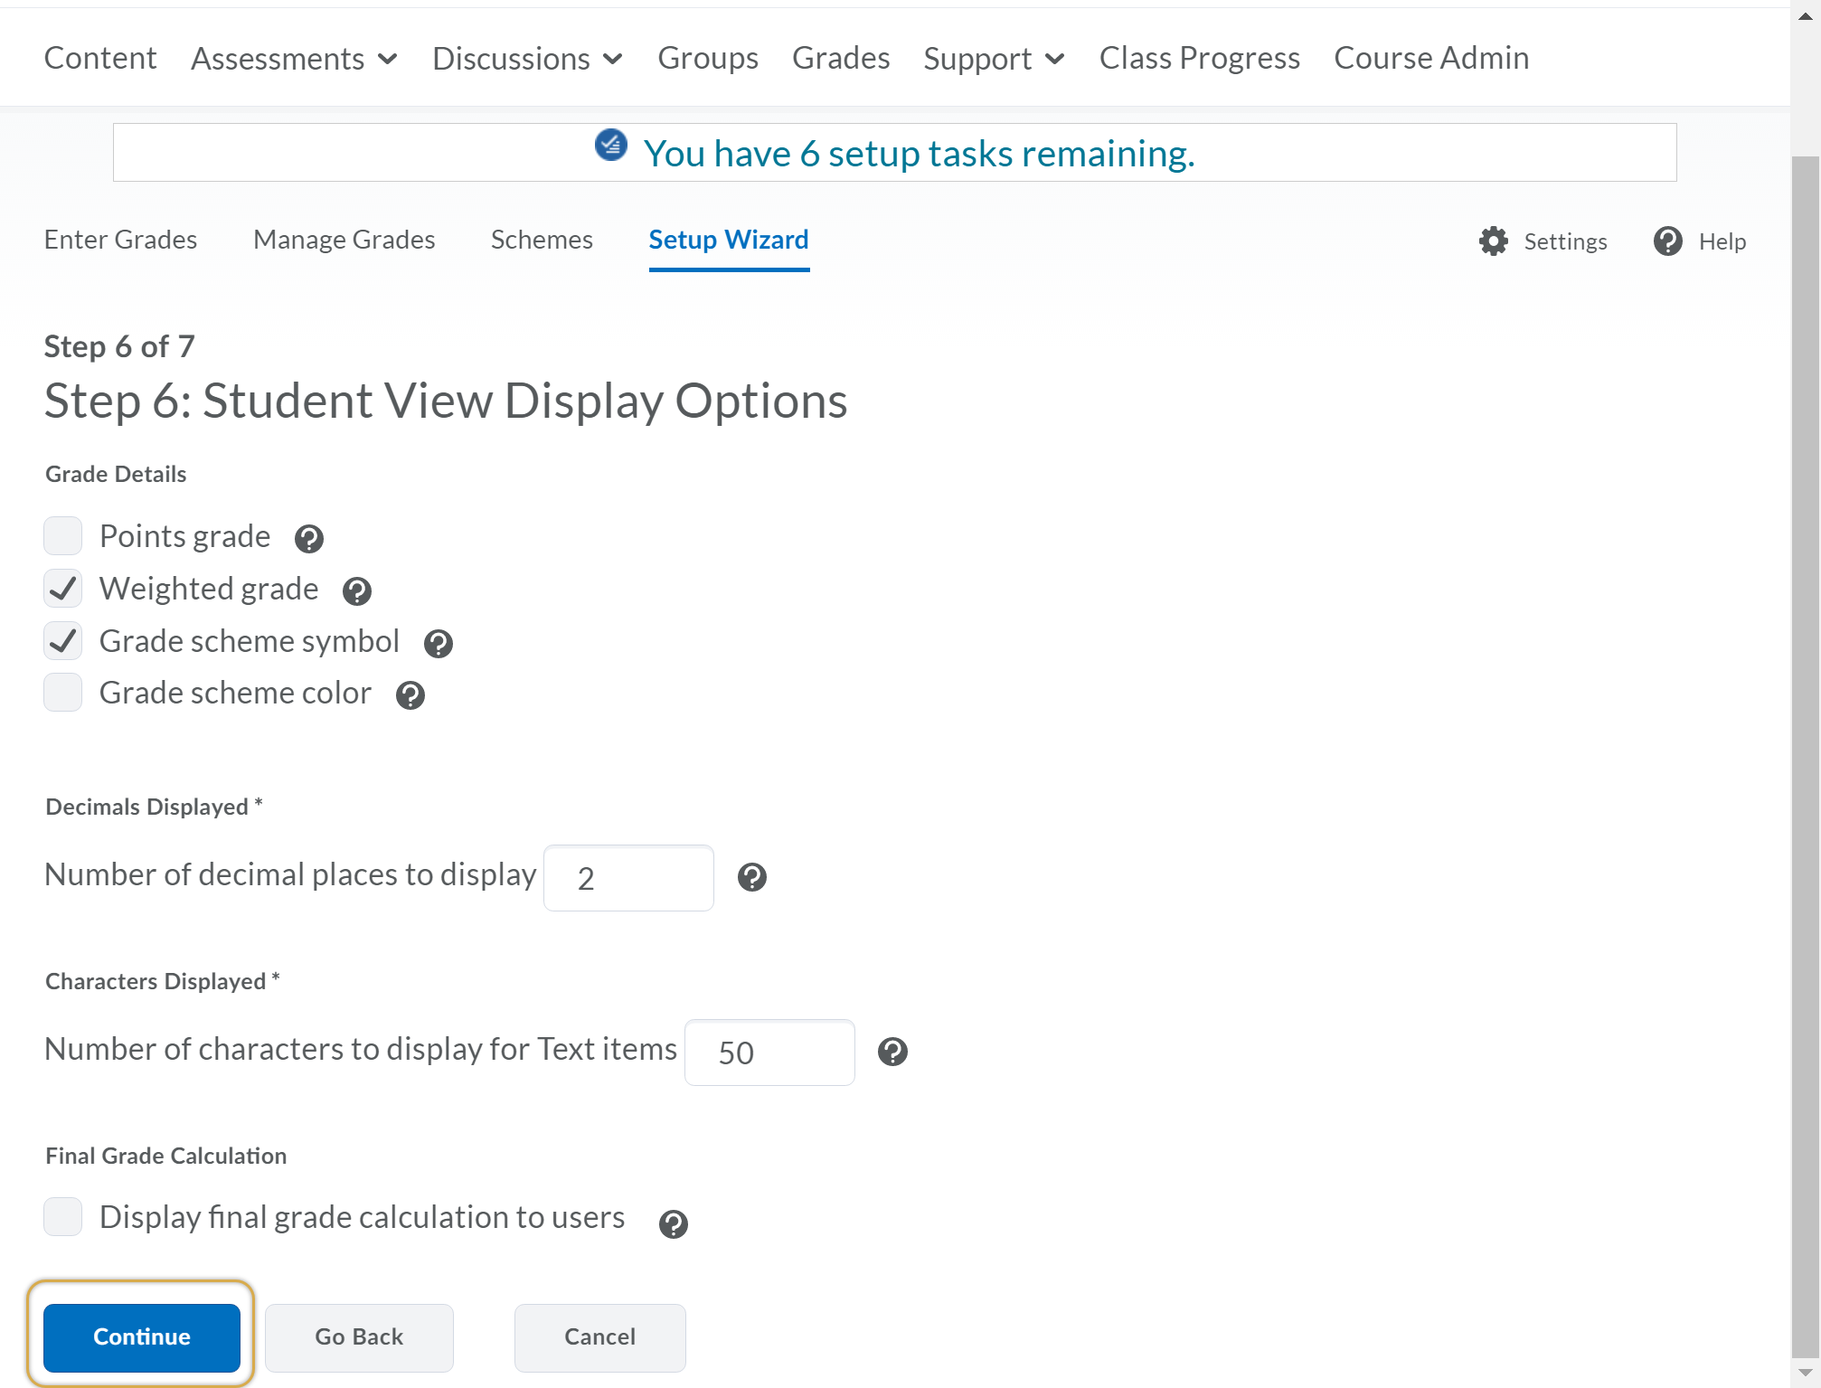The width and height of the screenshot is (1821, 1388).
Task: Check Display final grade calculation to users
Action: pos(63,1217)
